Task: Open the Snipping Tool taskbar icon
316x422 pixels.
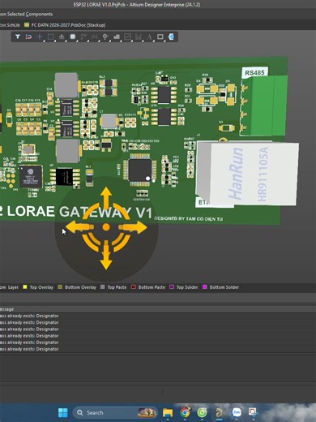Action: 253,412
